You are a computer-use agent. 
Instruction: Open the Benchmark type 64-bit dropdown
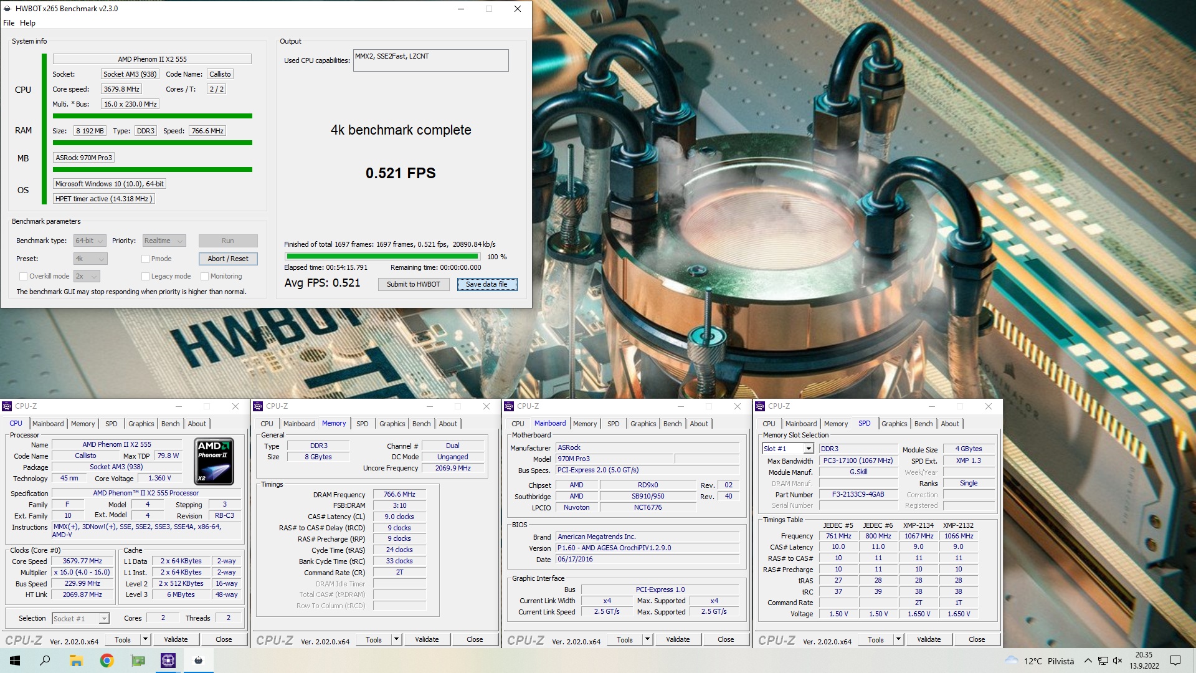(89, 241)
